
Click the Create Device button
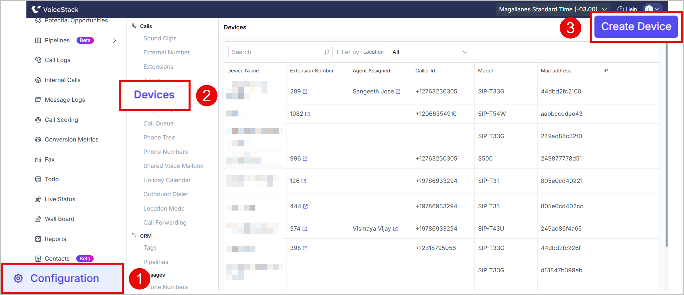point(636,27)
